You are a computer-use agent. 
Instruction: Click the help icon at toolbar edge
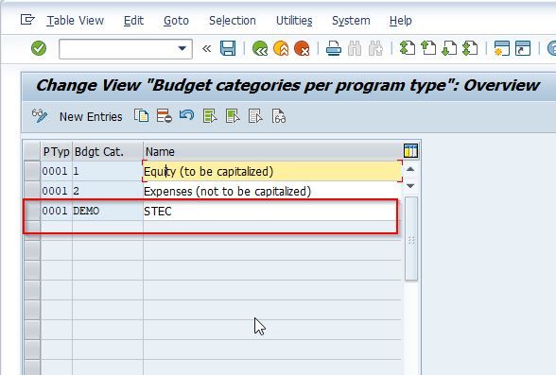pos(551,48)
